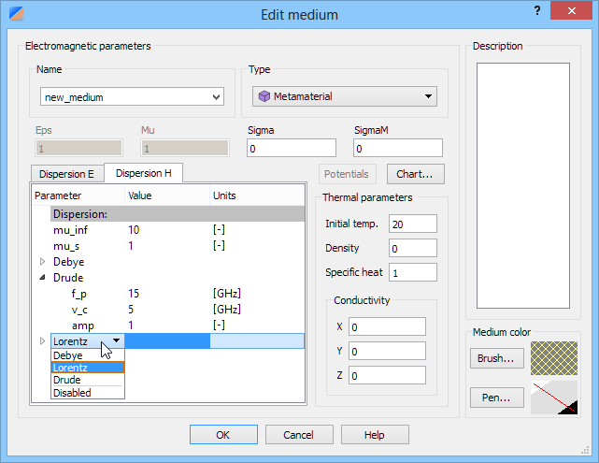Click the Pen... button

[496, 398]
